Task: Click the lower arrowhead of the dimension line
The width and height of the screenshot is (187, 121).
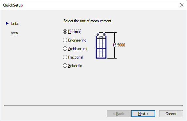Action: 114,57
